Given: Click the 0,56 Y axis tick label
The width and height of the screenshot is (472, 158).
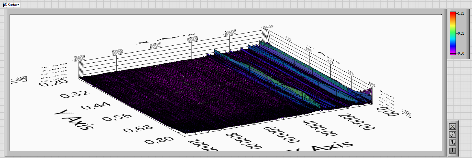Looking at the screenshot, I should pos(117,118).
